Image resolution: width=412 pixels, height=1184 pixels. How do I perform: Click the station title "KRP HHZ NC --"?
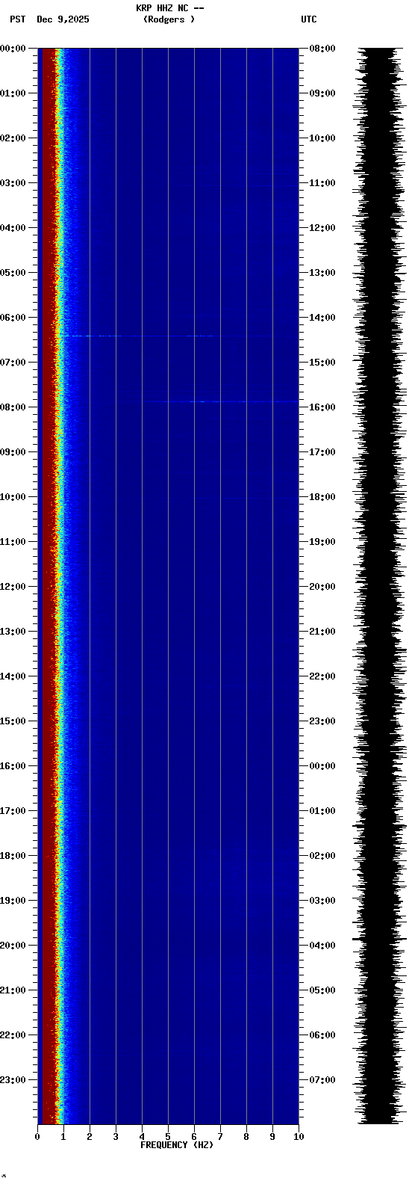(169, 8)
